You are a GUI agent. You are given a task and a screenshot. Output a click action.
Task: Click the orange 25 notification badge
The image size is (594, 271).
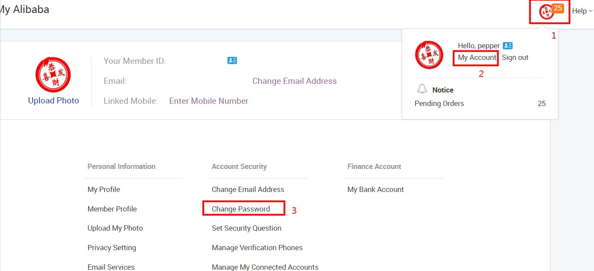tap(558, 8)
